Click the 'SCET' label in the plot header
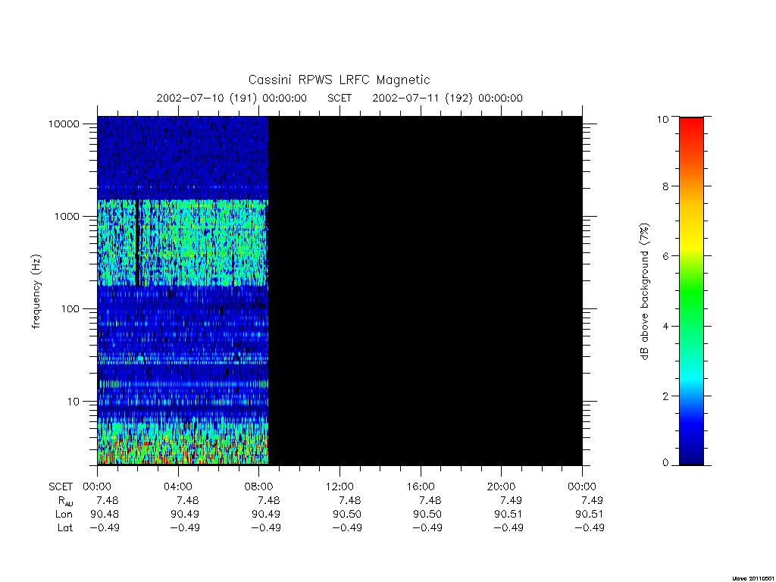 tap(339, 98)
